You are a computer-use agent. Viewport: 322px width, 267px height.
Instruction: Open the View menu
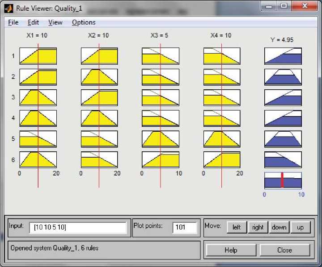(x=55, y=22)
